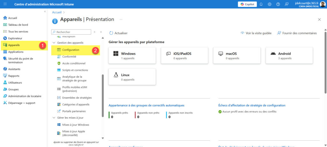
Task: Open Voir la visite guidée
Action: point(256,33)
